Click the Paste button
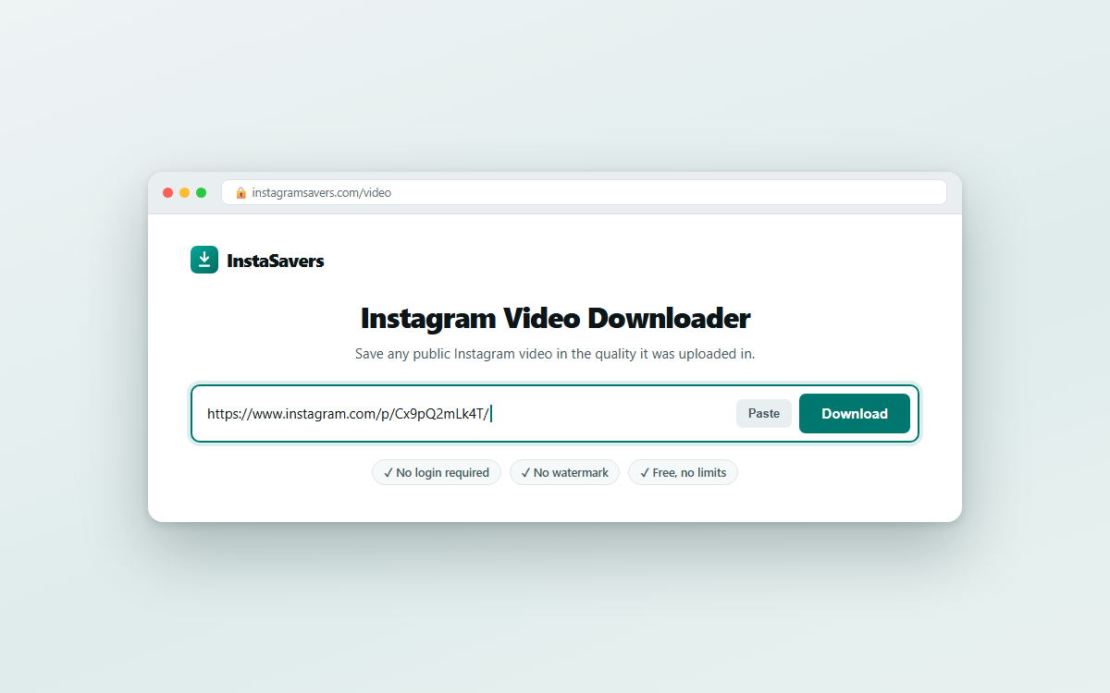1110x693 pixels. [x=764, y=414]
